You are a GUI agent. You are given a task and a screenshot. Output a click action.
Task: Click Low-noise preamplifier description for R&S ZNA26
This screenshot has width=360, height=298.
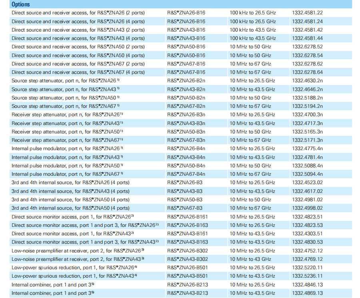[76, 251]
